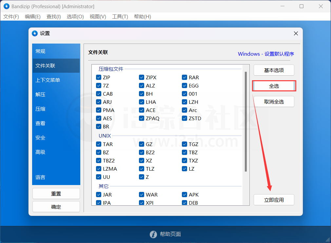
Task: Uncheck the ZIP association checkbox
Action: tap(99, 77)
